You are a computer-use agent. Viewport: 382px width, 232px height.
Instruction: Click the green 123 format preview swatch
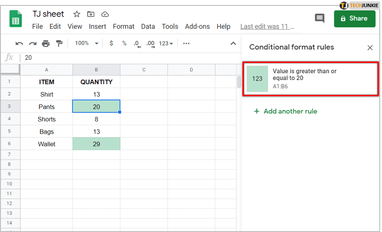(257, 79)
